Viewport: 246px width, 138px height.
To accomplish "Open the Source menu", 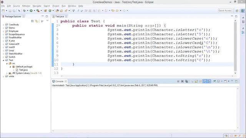I will point(17,6).
